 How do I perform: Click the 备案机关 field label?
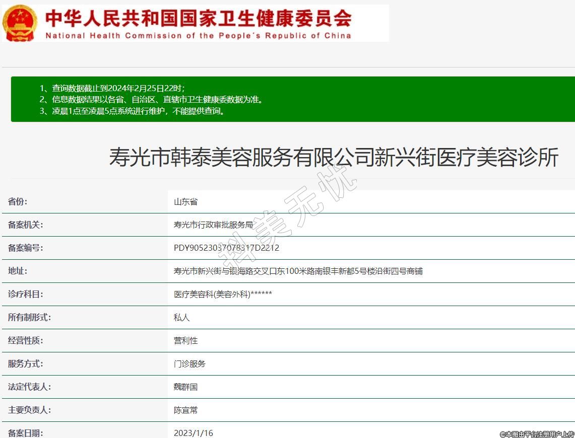(25, 225)
